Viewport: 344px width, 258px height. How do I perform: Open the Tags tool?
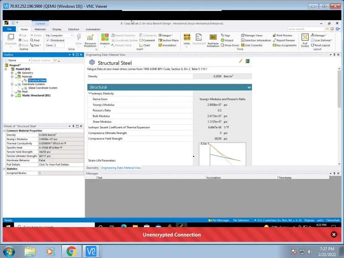click(x=225, y=35)
